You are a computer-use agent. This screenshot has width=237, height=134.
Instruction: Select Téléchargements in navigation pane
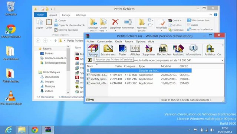pyautogui.click(x=53, y=63)
